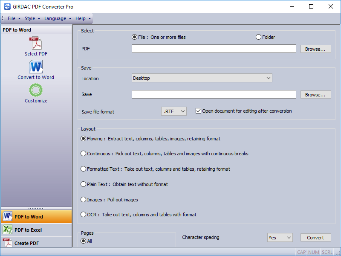Switch to the Create PDF pane
This screenshot has width=341, height=256.
click(36, 242)
